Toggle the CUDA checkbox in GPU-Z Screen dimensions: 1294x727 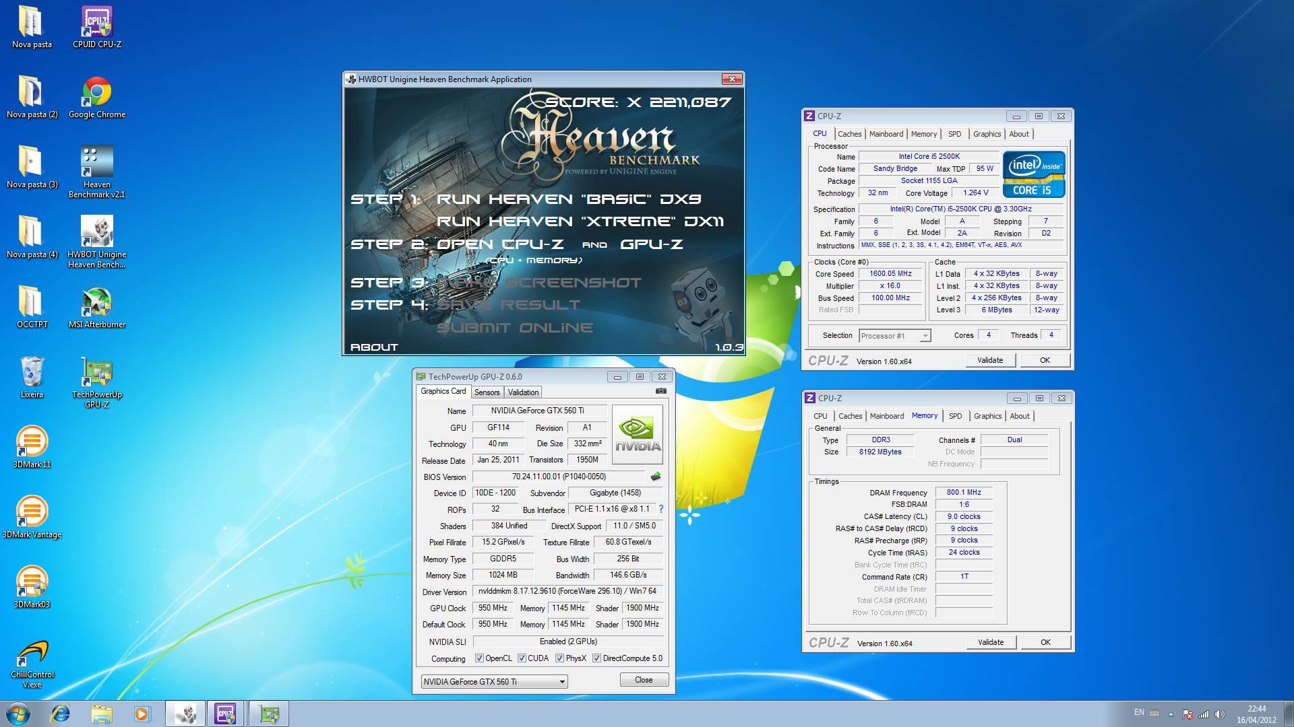(522, 658)
